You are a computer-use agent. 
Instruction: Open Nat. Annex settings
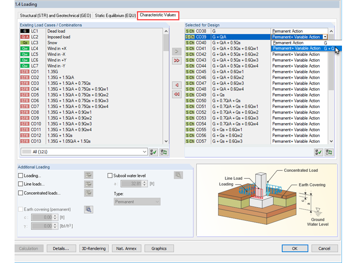pos(126,248)
